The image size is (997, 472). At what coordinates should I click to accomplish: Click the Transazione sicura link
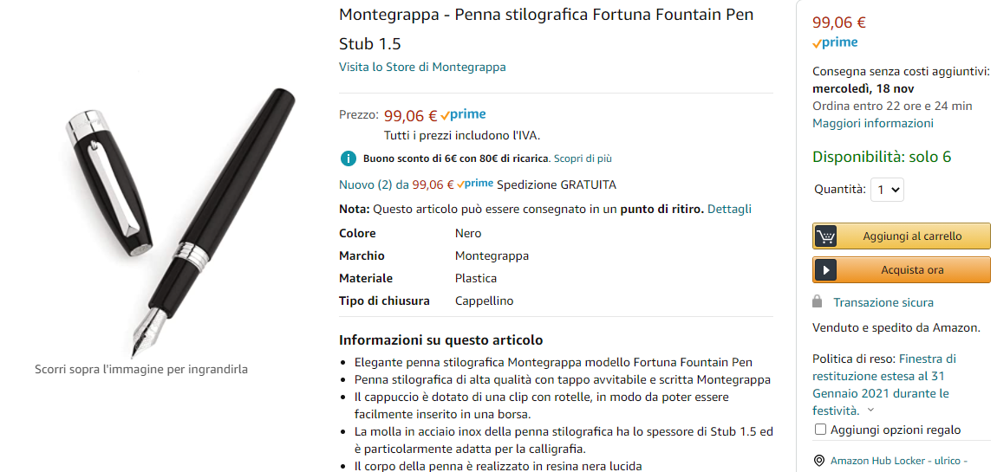coord(883,302)
